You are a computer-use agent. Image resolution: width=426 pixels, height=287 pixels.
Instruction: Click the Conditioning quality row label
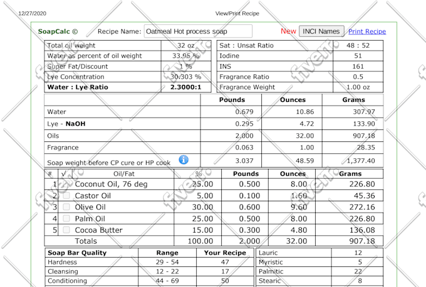pos(68,281)
